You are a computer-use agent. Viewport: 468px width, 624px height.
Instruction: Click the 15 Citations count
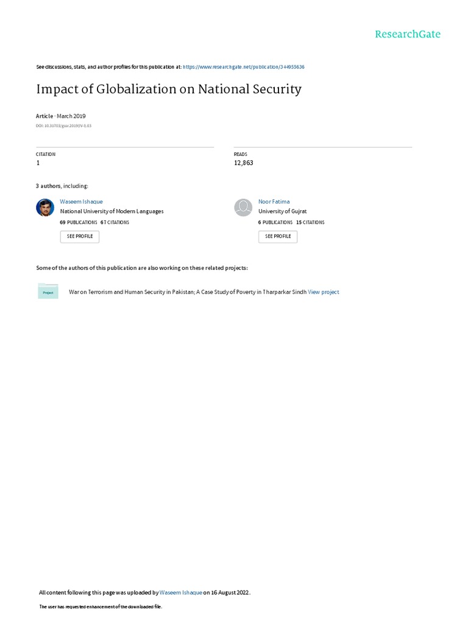(x=310, y=222)
